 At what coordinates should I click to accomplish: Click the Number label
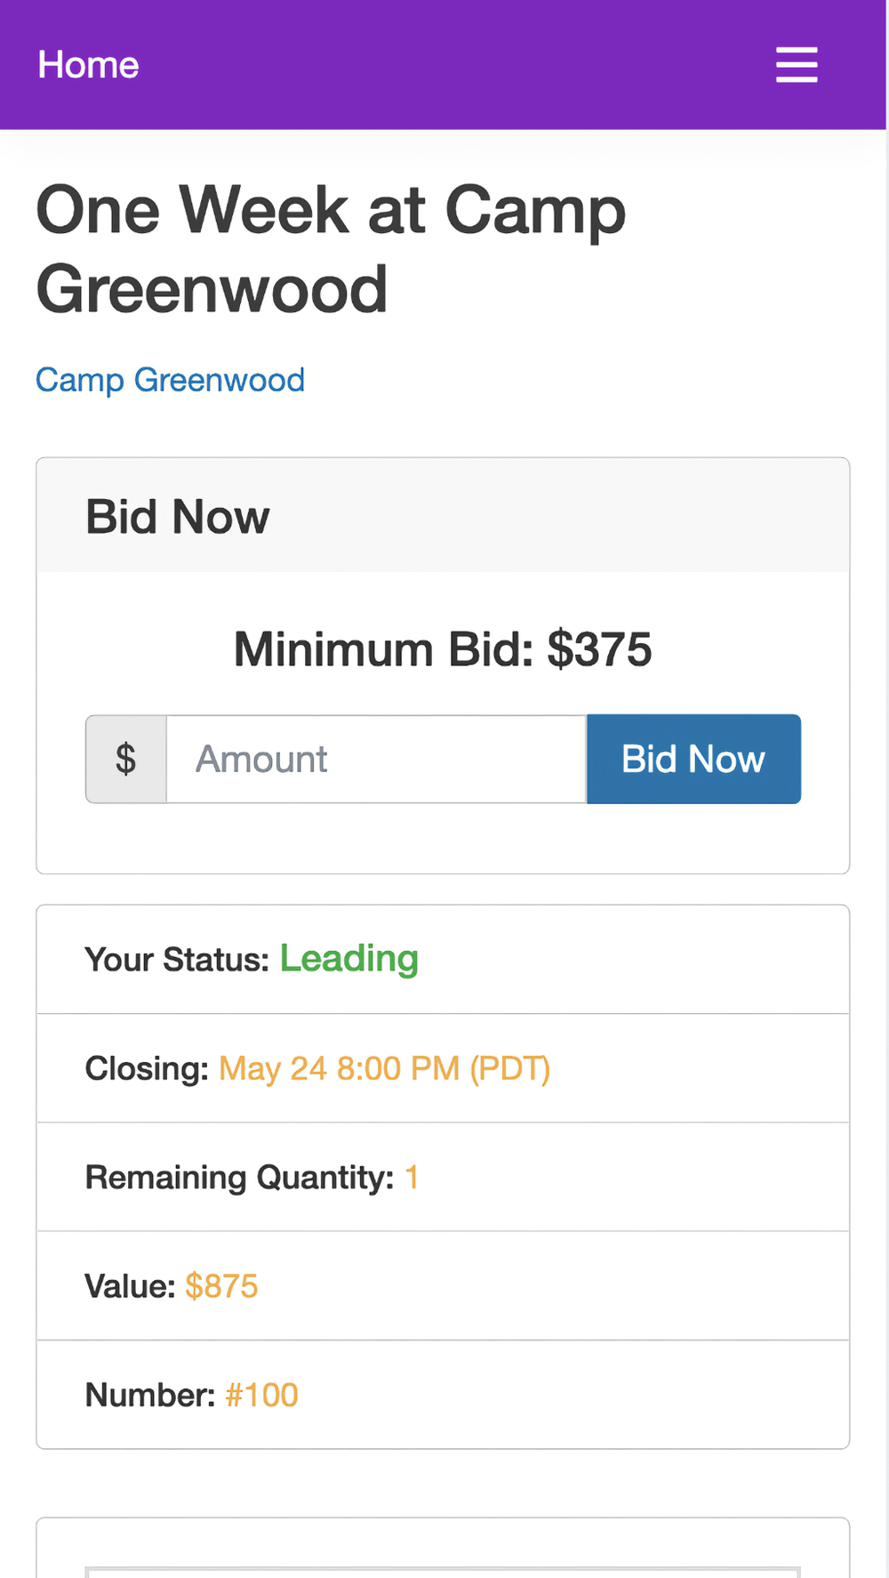[150, 1395]
